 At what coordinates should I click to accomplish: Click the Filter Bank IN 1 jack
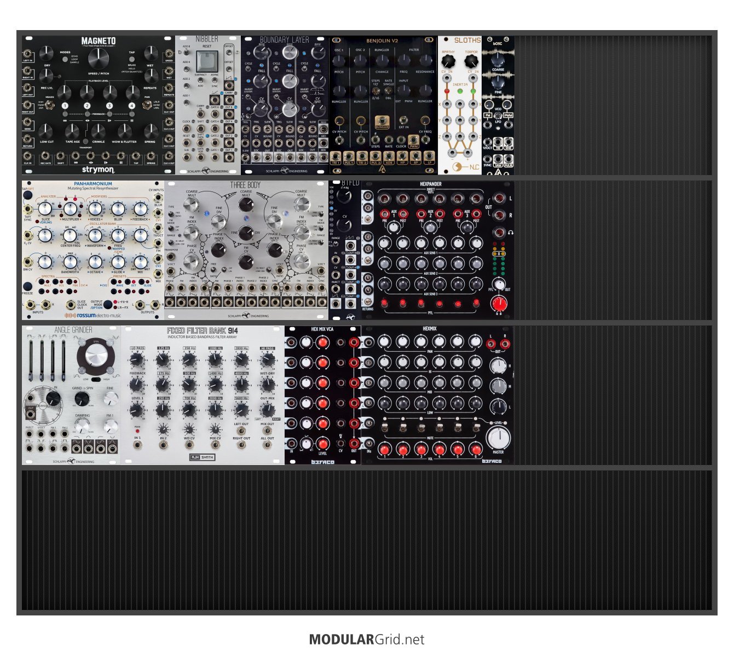137,445
